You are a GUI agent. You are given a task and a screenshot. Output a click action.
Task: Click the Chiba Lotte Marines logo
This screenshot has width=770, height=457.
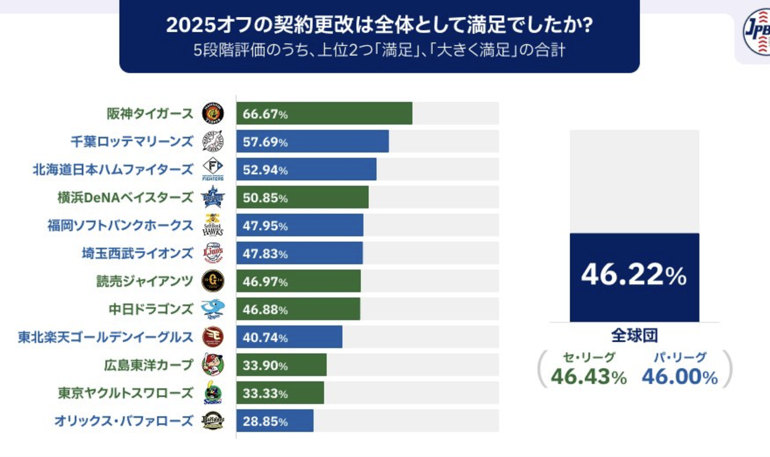(212, 141)
